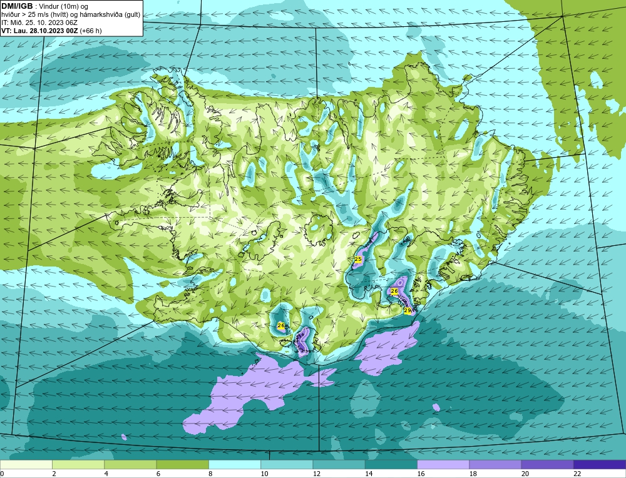626x478 pixels.
Task: Click the light teal 10–12 m/s legend swatch
Action: [x=287, y=464]
